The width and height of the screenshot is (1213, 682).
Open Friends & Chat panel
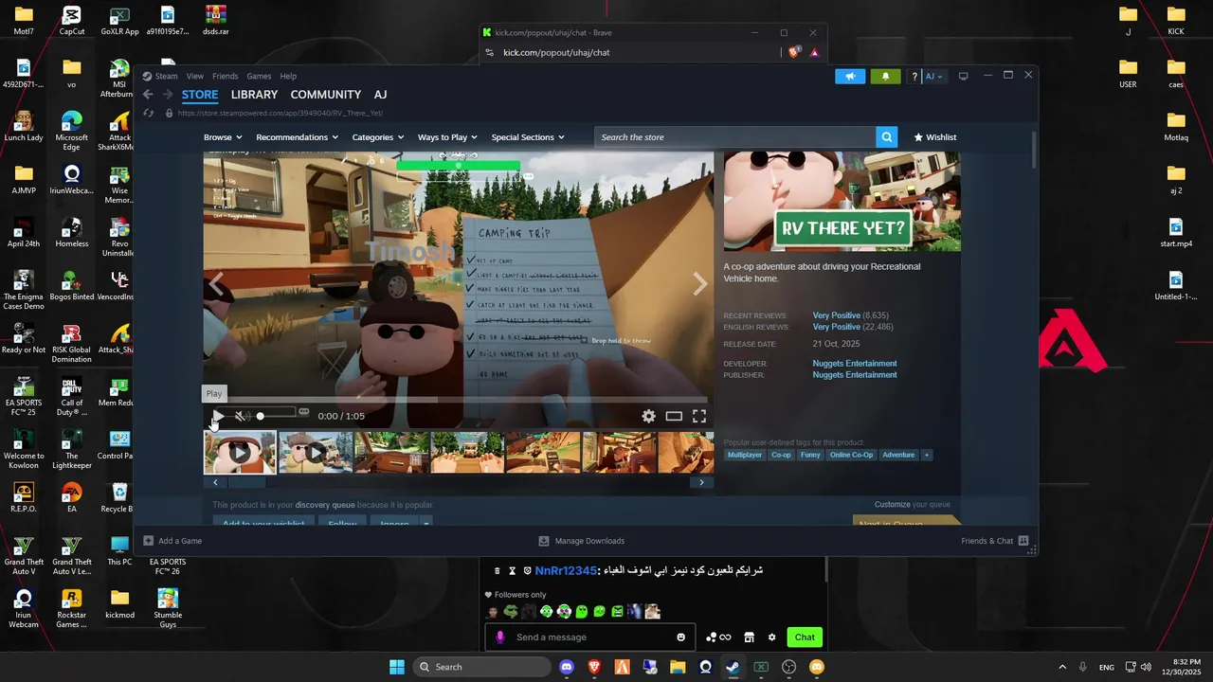click(x=994, y=541)
